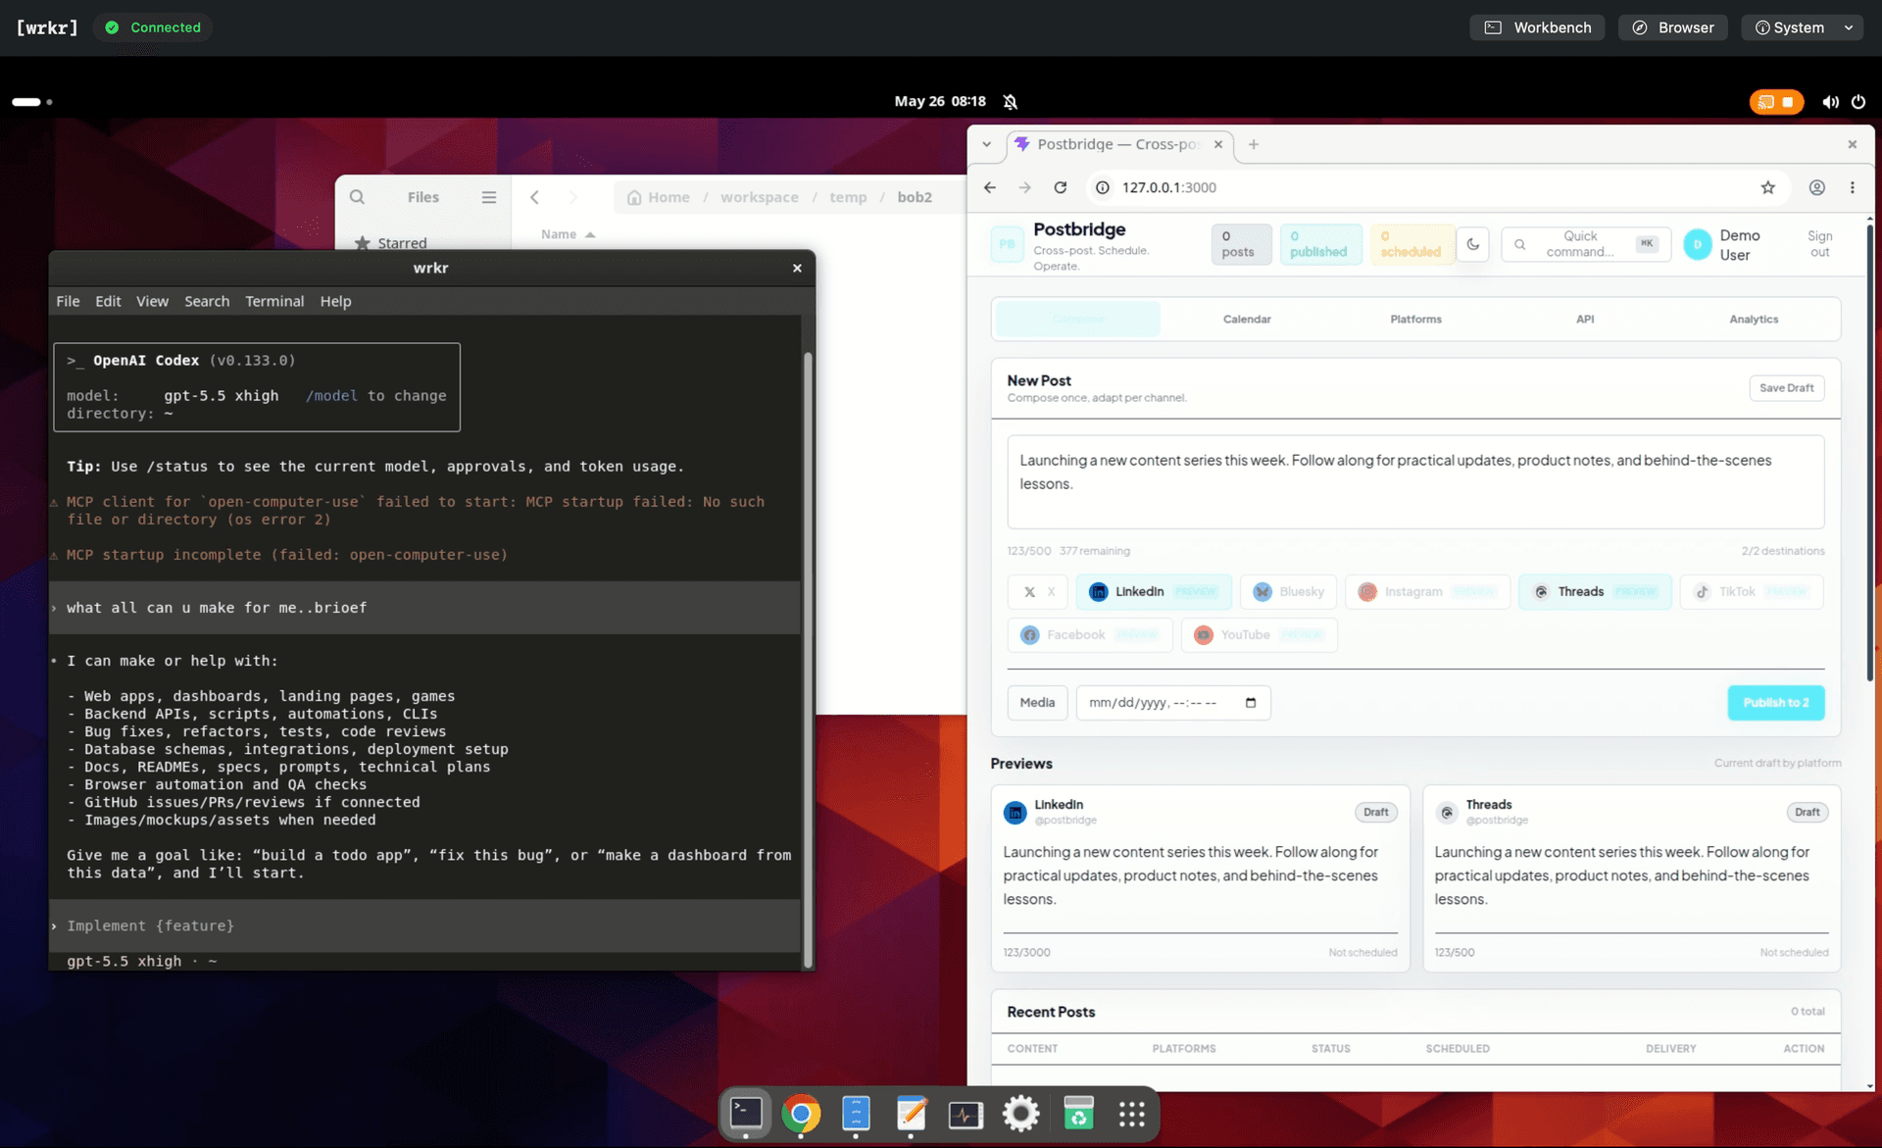Enable Instagram destination chip
The image size is (1882, 1148).
(1427, 592)
